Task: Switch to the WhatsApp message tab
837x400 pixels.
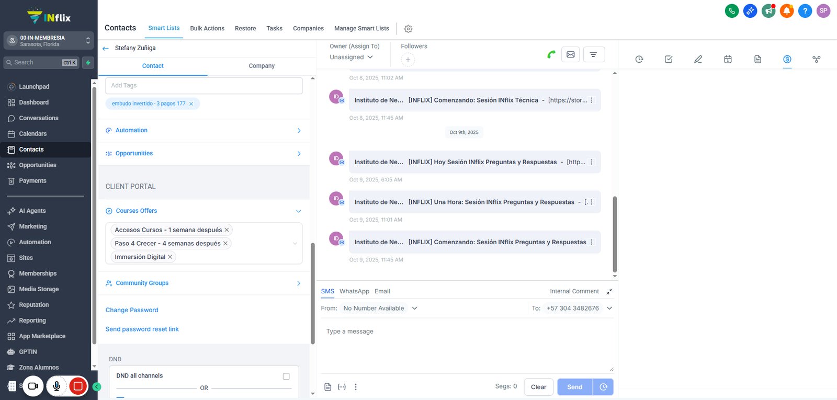Action: pos(354,291)
